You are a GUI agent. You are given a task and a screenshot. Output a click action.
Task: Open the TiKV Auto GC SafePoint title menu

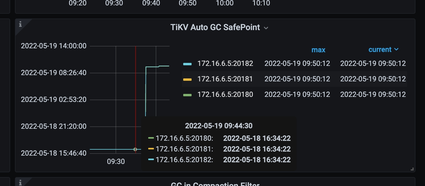click(215, 27)
